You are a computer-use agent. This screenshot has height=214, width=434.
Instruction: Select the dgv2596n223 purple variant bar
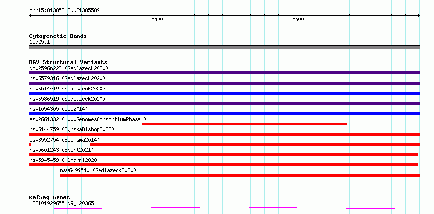click(x=224, y=73)
